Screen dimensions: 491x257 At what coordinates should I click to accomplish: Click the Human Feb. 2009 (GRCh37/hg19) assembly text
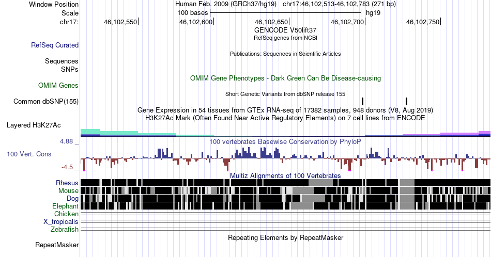coord(226,4)
